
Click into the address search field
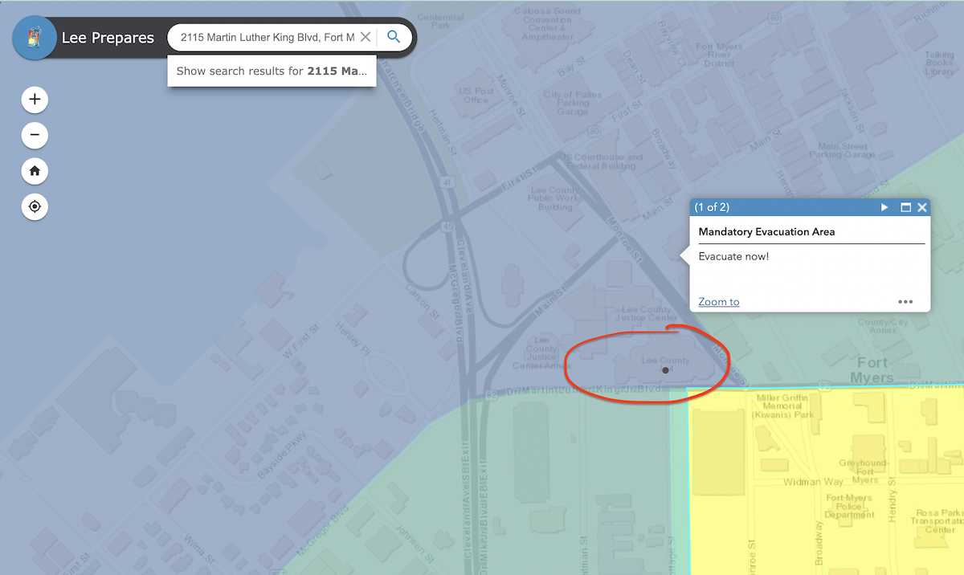[x=265, y=37]
